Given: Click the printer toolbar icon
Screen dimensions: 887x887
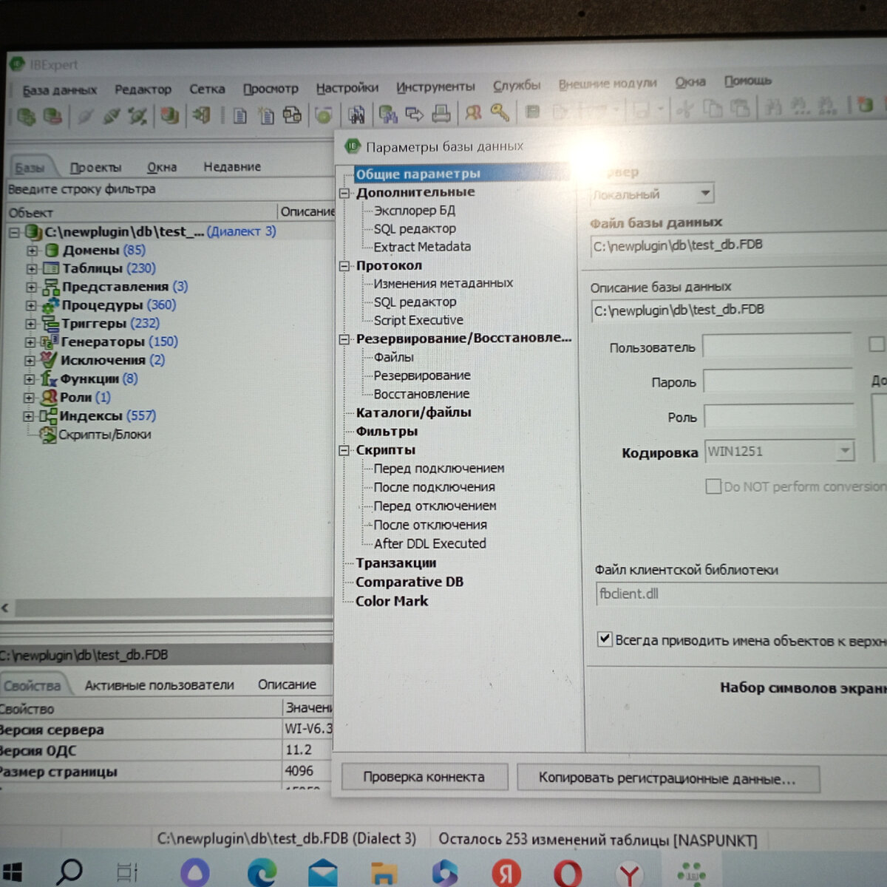Looking at the screenshot, I should (441, 113).
